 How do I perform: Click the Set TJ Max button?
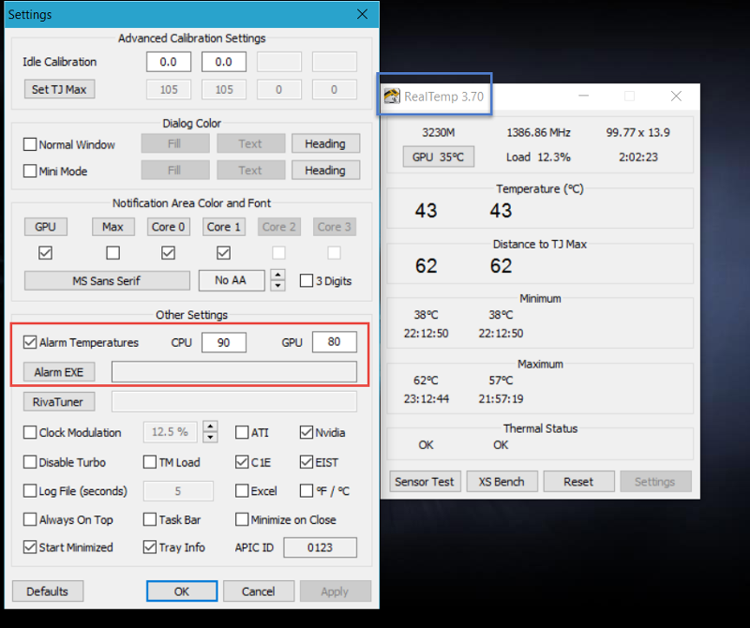click(x=59, y=89)
